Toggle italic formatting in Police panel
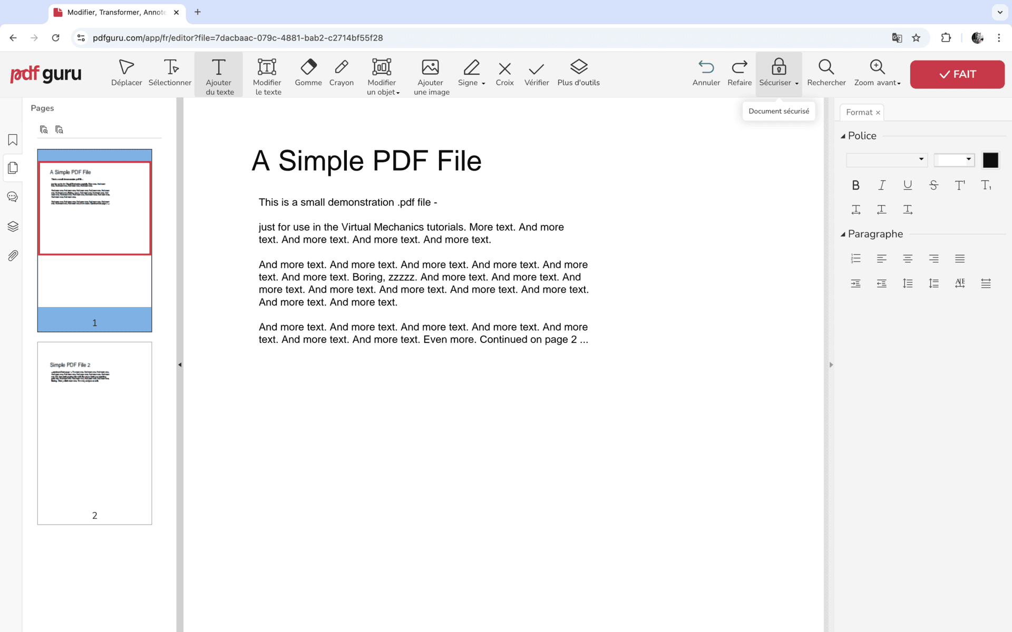 pos(881,185)
